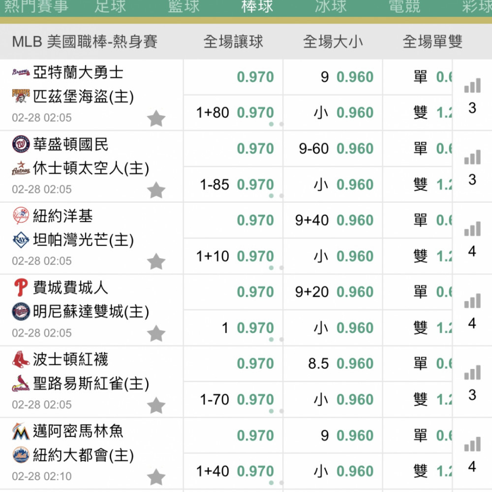Screen dimensions: 492x492
Task: Click the MLB 美國職棒-熱身賽 league header
Action: pos(85,42)
